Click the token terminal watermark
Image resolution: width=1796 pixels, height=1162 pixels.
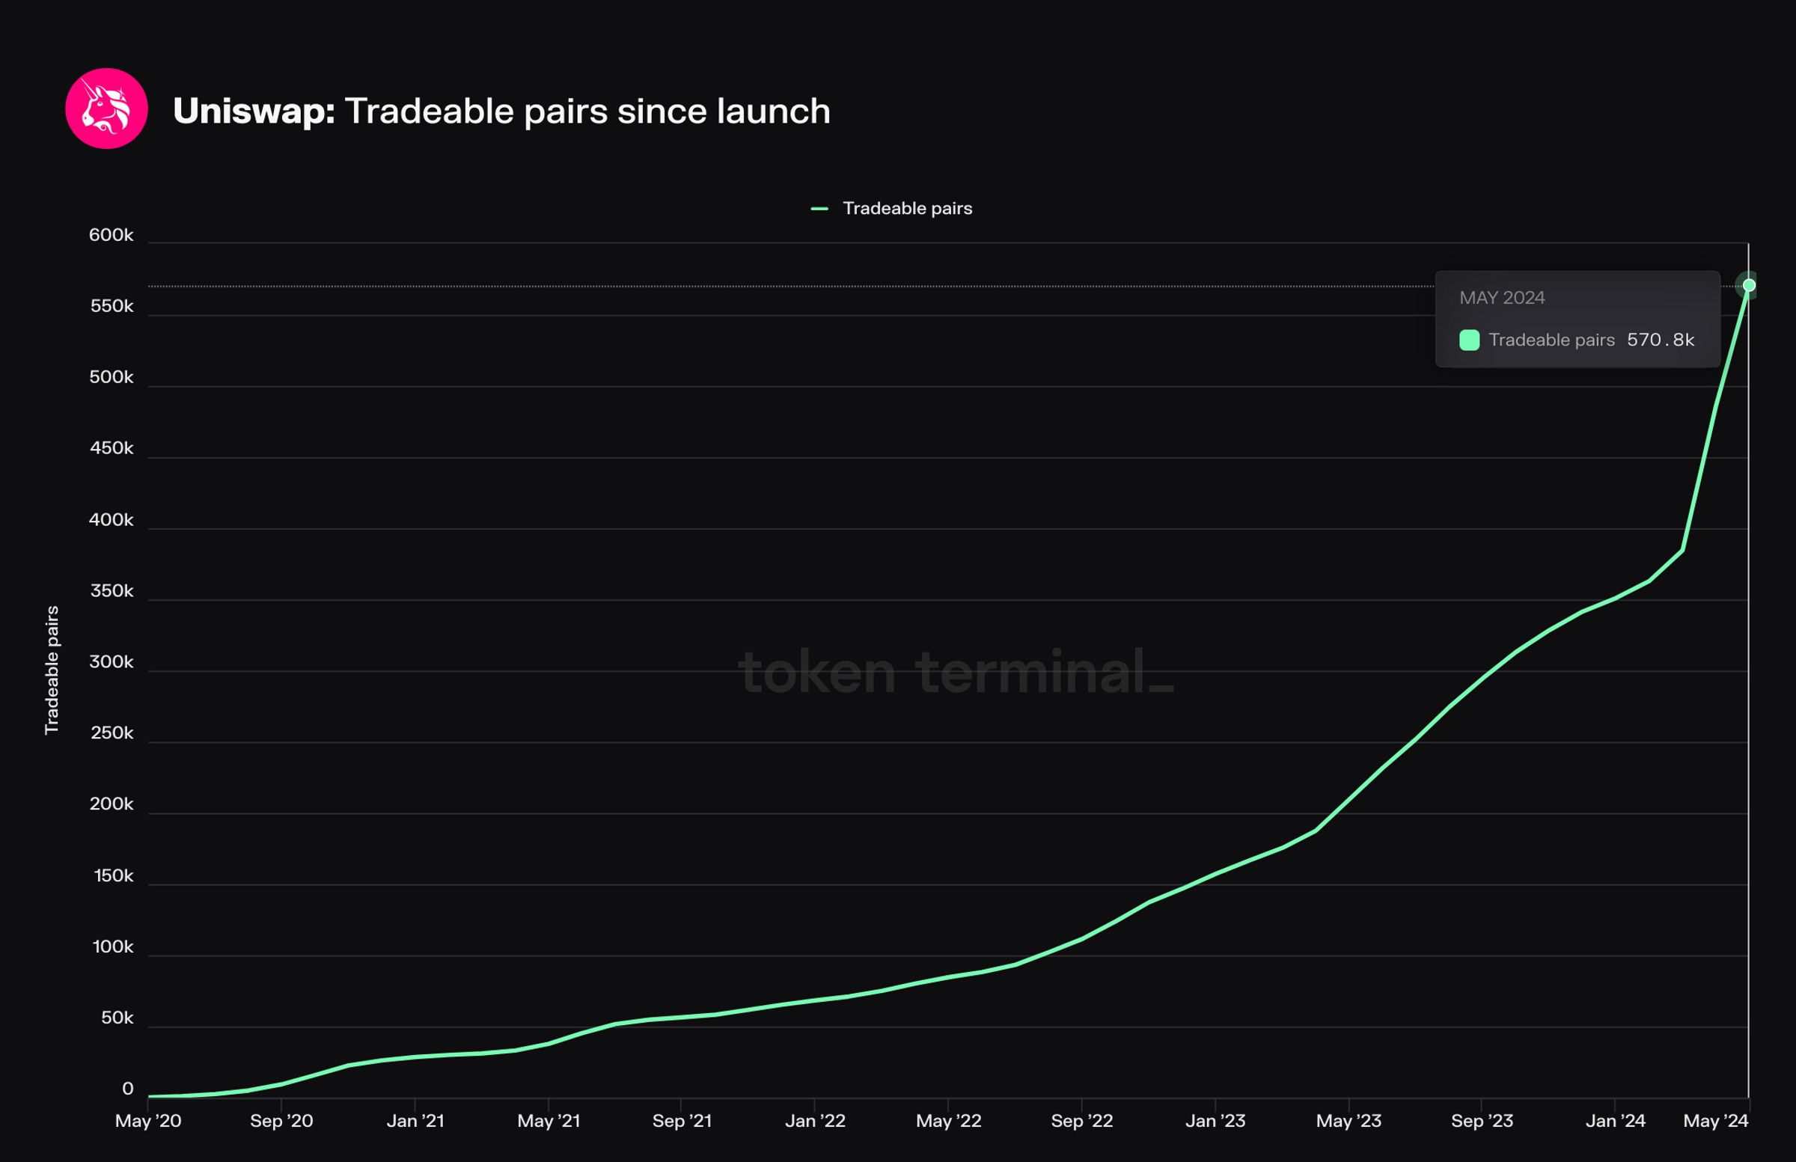click(x=955, y=672)
